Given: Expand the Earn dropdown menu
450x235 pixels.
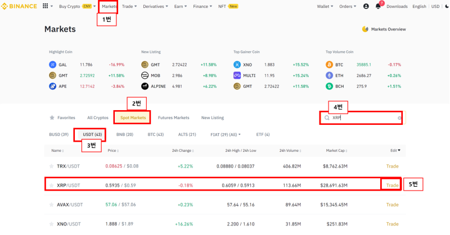Looking at the screenshot, I should (x=180, y=6).
